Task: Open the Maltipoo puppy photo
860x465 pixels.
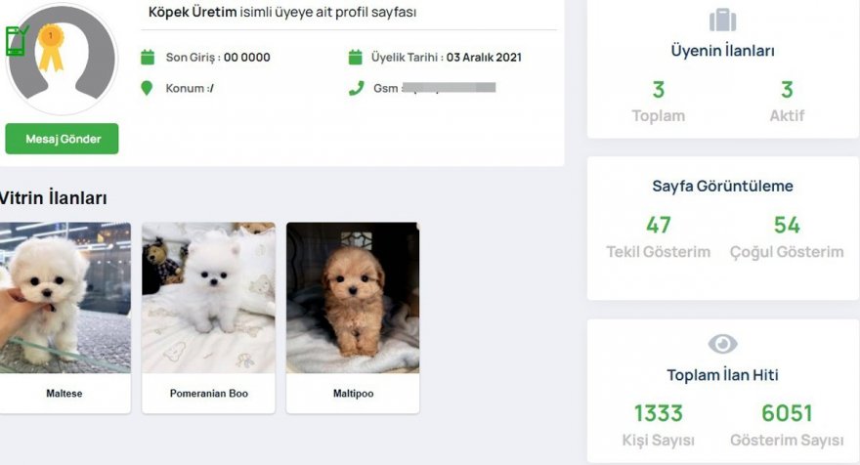Action: pos(353,298)
